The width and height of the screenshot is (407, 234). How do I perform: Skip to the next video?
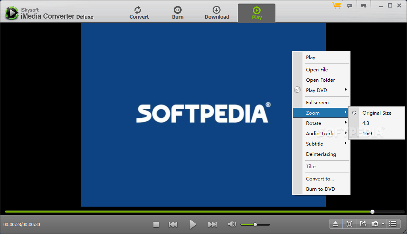tap(212, 224)
